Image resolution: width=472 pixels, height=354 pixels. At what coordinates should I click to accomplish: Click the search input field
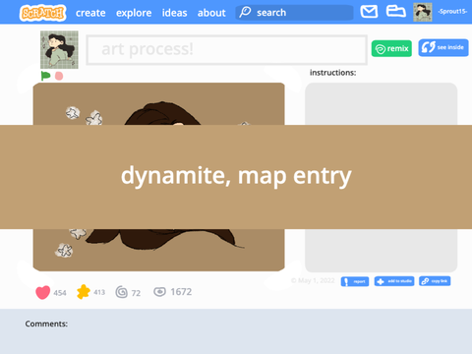click(294, 13)
